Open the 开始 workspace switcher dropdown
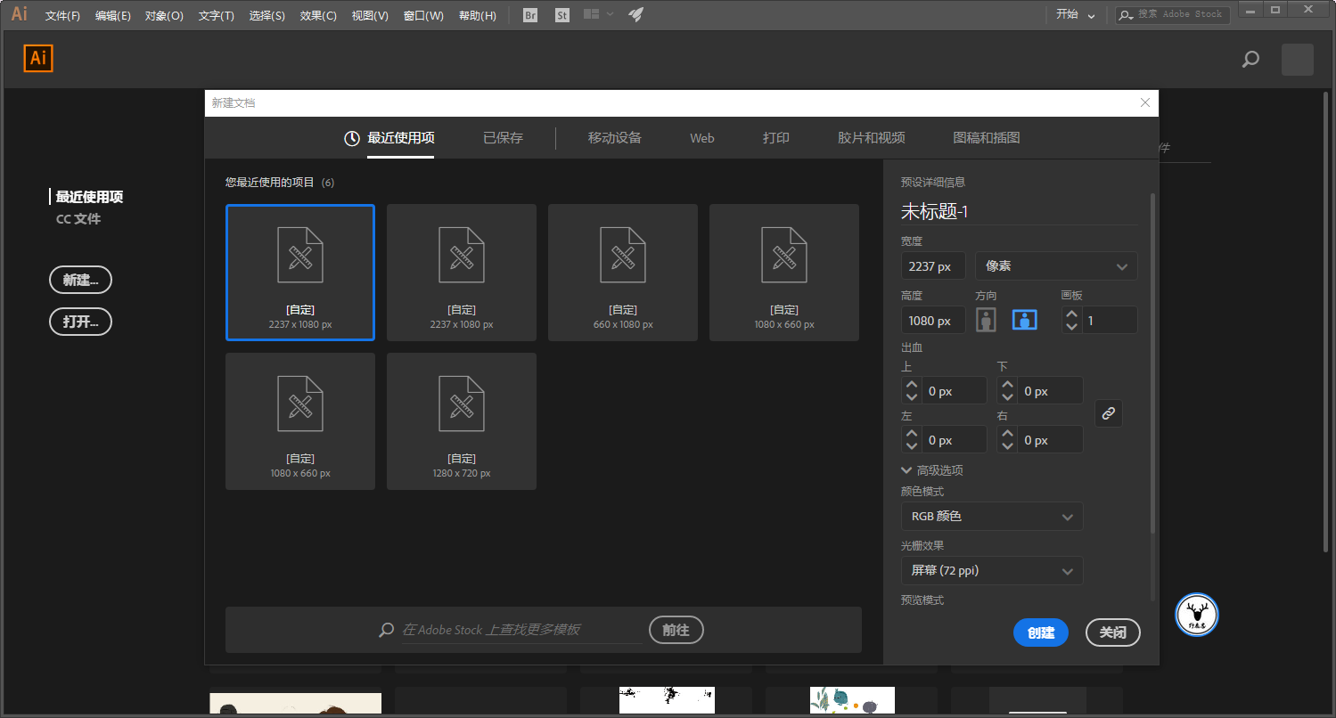1336x718 pixels. click(x=1076, y=14)
